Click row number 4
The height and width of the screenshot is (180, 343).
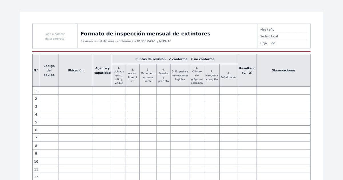pyautogui.click(x=36, y=114)
